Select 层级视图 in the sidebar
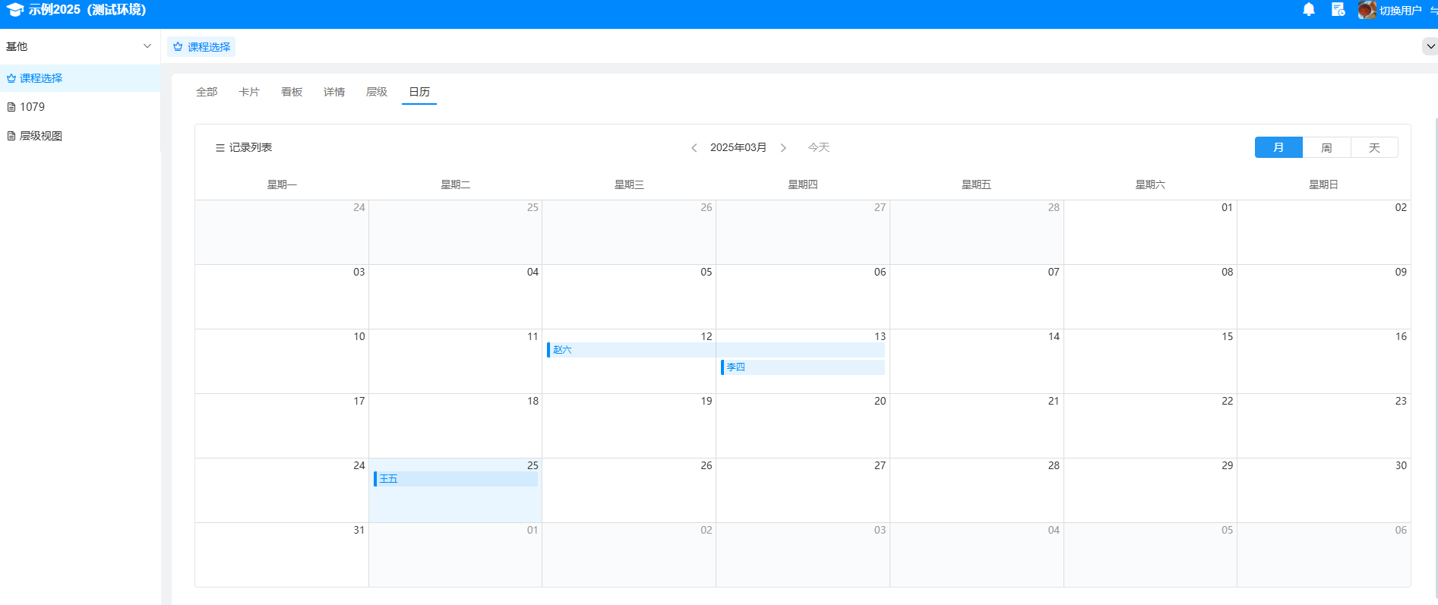 (x=41, y=136)
